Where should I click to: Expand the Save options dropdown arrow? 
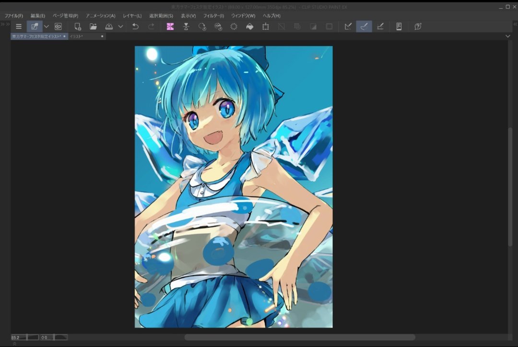pyautogui.click(x=120, y=26)
